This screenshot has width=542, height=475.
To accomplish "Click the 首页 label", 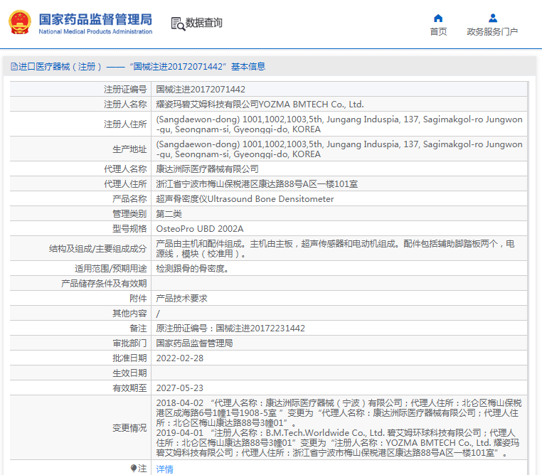I will coord(438,32).
